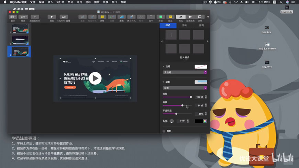The image size is (299, 168).
Task: Open the black shadow color swatch
Action: 199,121
